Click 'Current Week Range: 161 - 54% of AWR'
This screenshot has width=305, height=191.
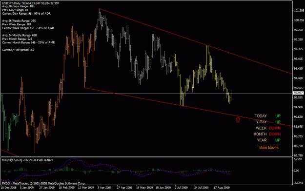click(x=28, y=28)
